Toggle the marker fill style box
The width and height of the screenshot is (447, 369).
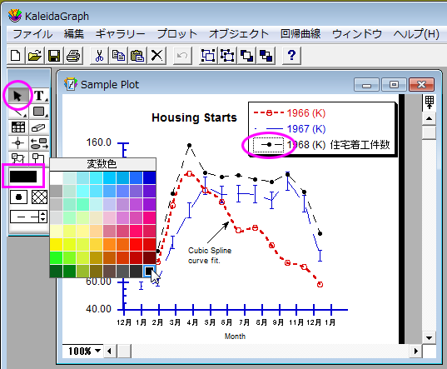click(19, 197)
